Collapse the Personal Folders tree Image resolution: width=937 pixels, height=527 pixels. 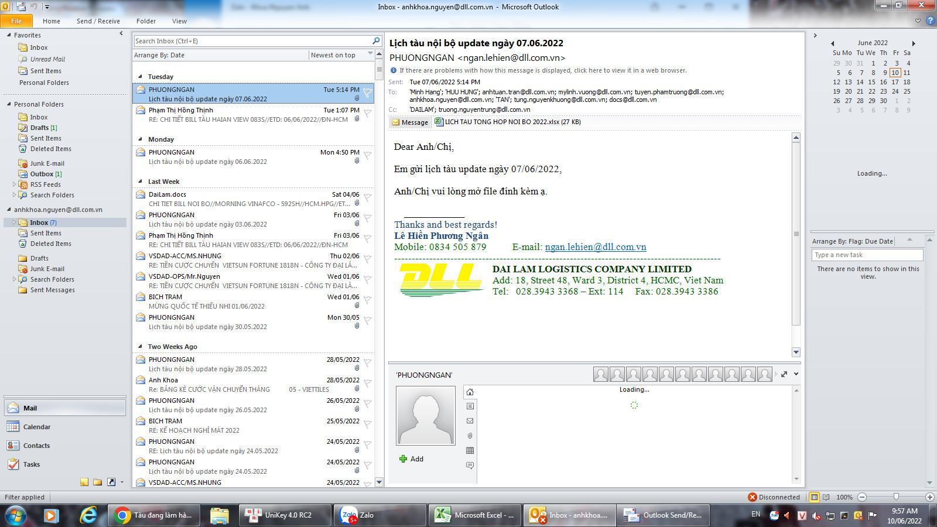(9, 104)
